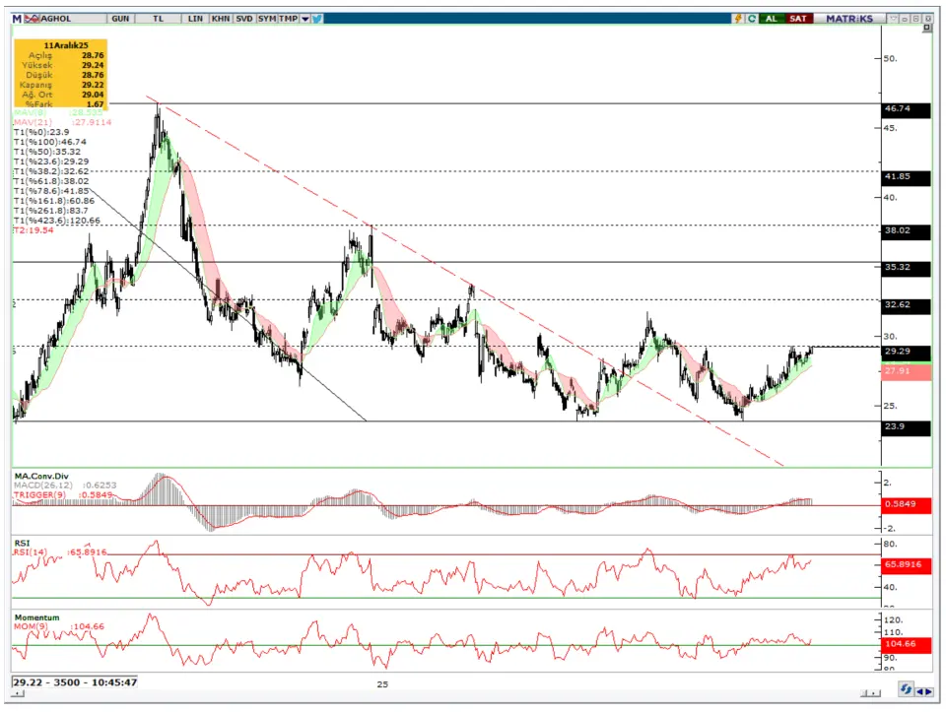Open the Twitter bird icon
Screen dimensions: 946x712
click(x=318, y=19)
